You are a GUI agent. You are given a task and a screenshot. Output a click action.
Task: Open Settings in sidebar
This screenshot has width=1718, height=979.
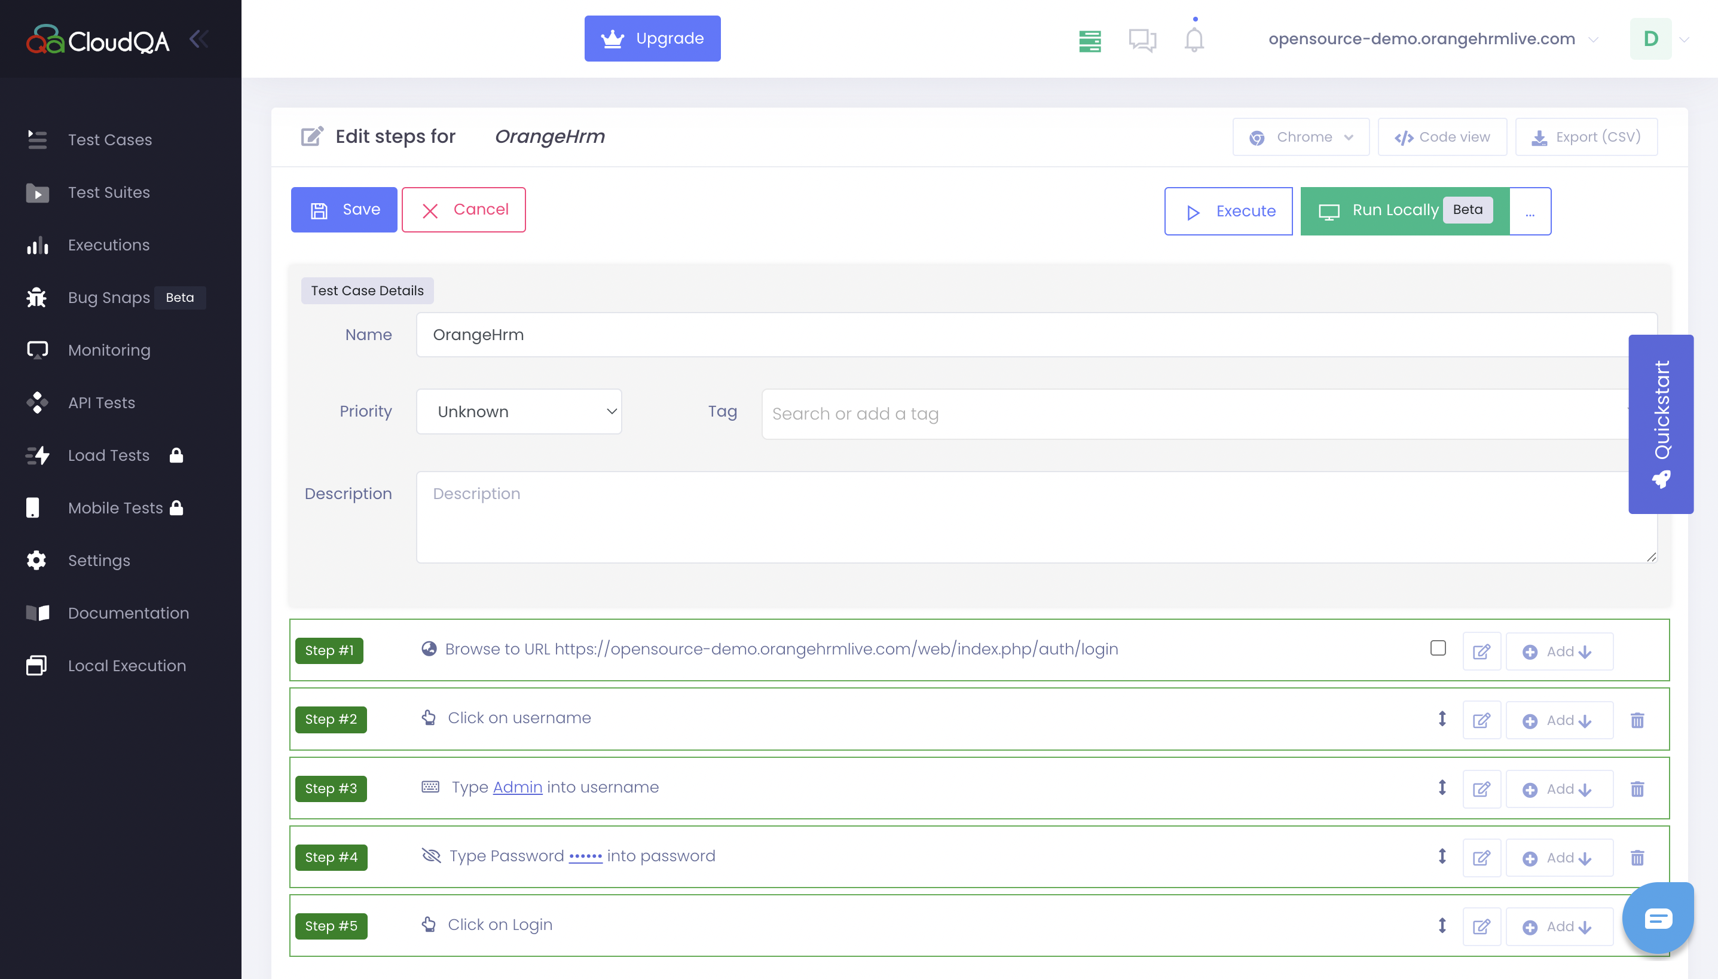[x=99, y=561]
